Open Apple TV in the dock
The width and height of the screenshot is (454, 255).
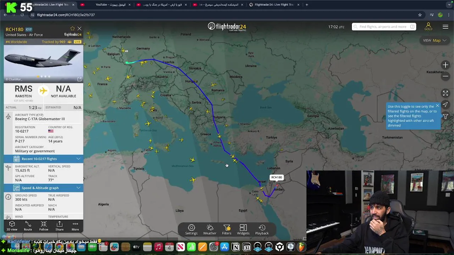tap(136, 247)
